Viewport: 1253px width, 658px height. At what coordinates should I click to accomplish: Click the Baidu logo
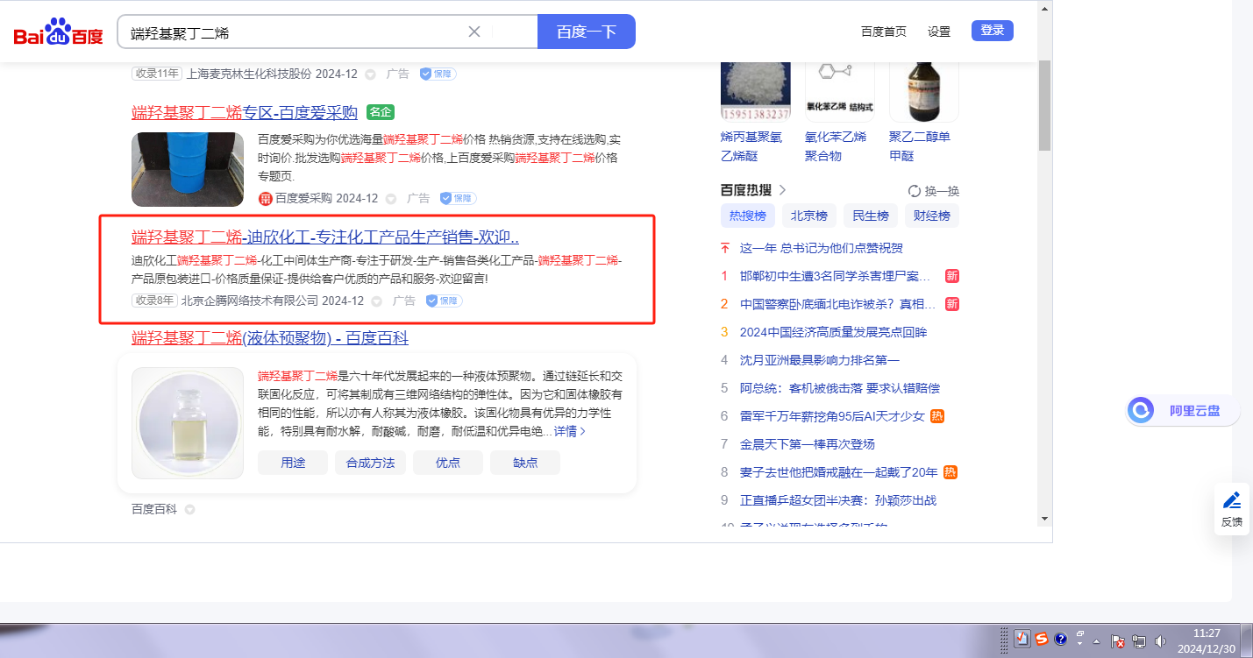click(x=58, y=32)
